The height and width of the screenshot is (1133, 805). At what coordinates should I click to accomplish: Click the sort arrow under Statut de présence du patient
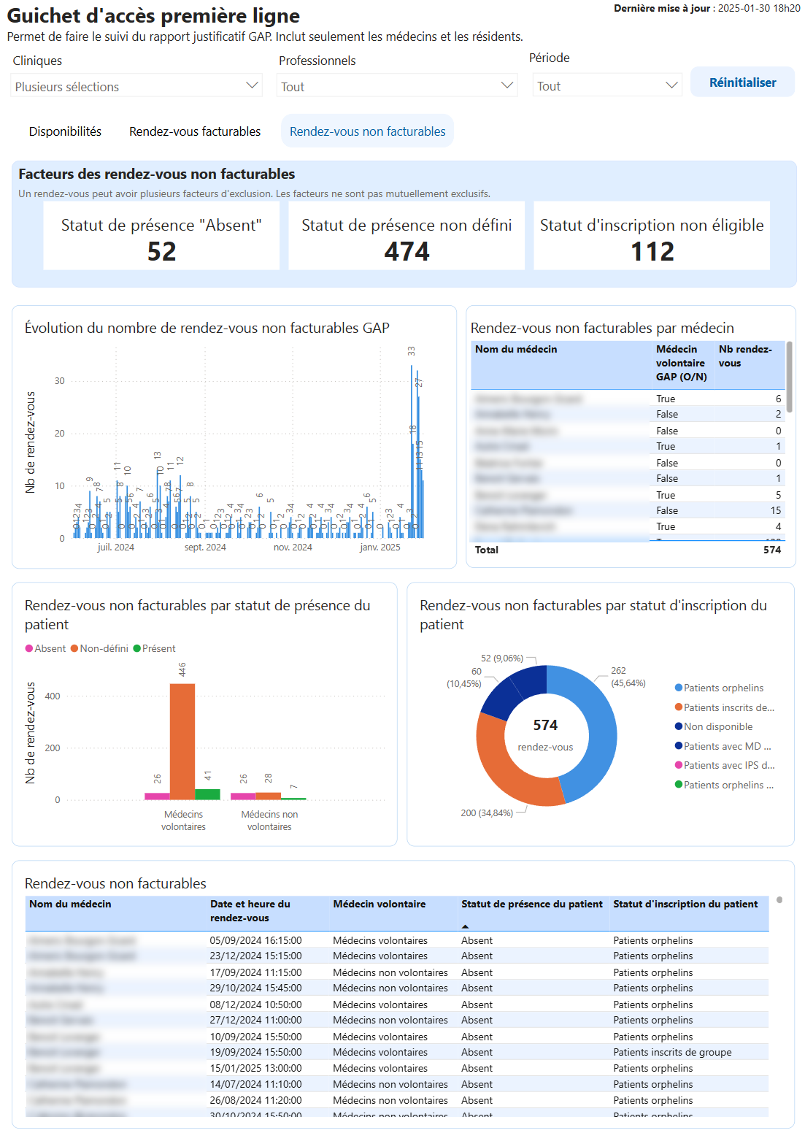pyautogui.click(x=465, y=926)
